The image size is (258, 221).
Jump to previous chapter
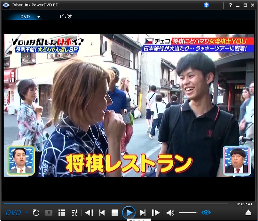point(102,213)
